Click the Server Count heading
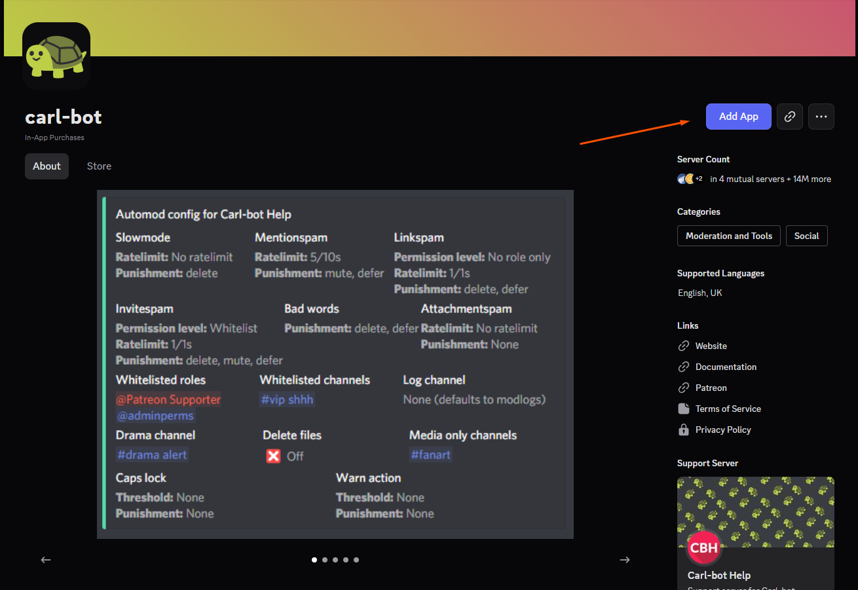 pyautogui.click(x=703, y=159)
